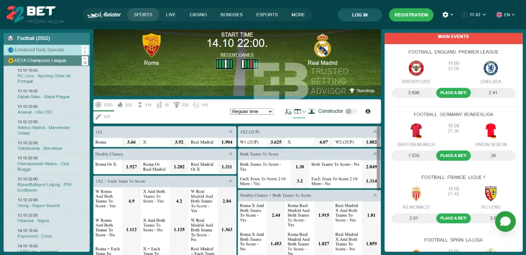Screen dimensions: 526x255
Task: Collapse the 1X2 (2UP) section
Action: pyautogui.click(x=375, y=132)
